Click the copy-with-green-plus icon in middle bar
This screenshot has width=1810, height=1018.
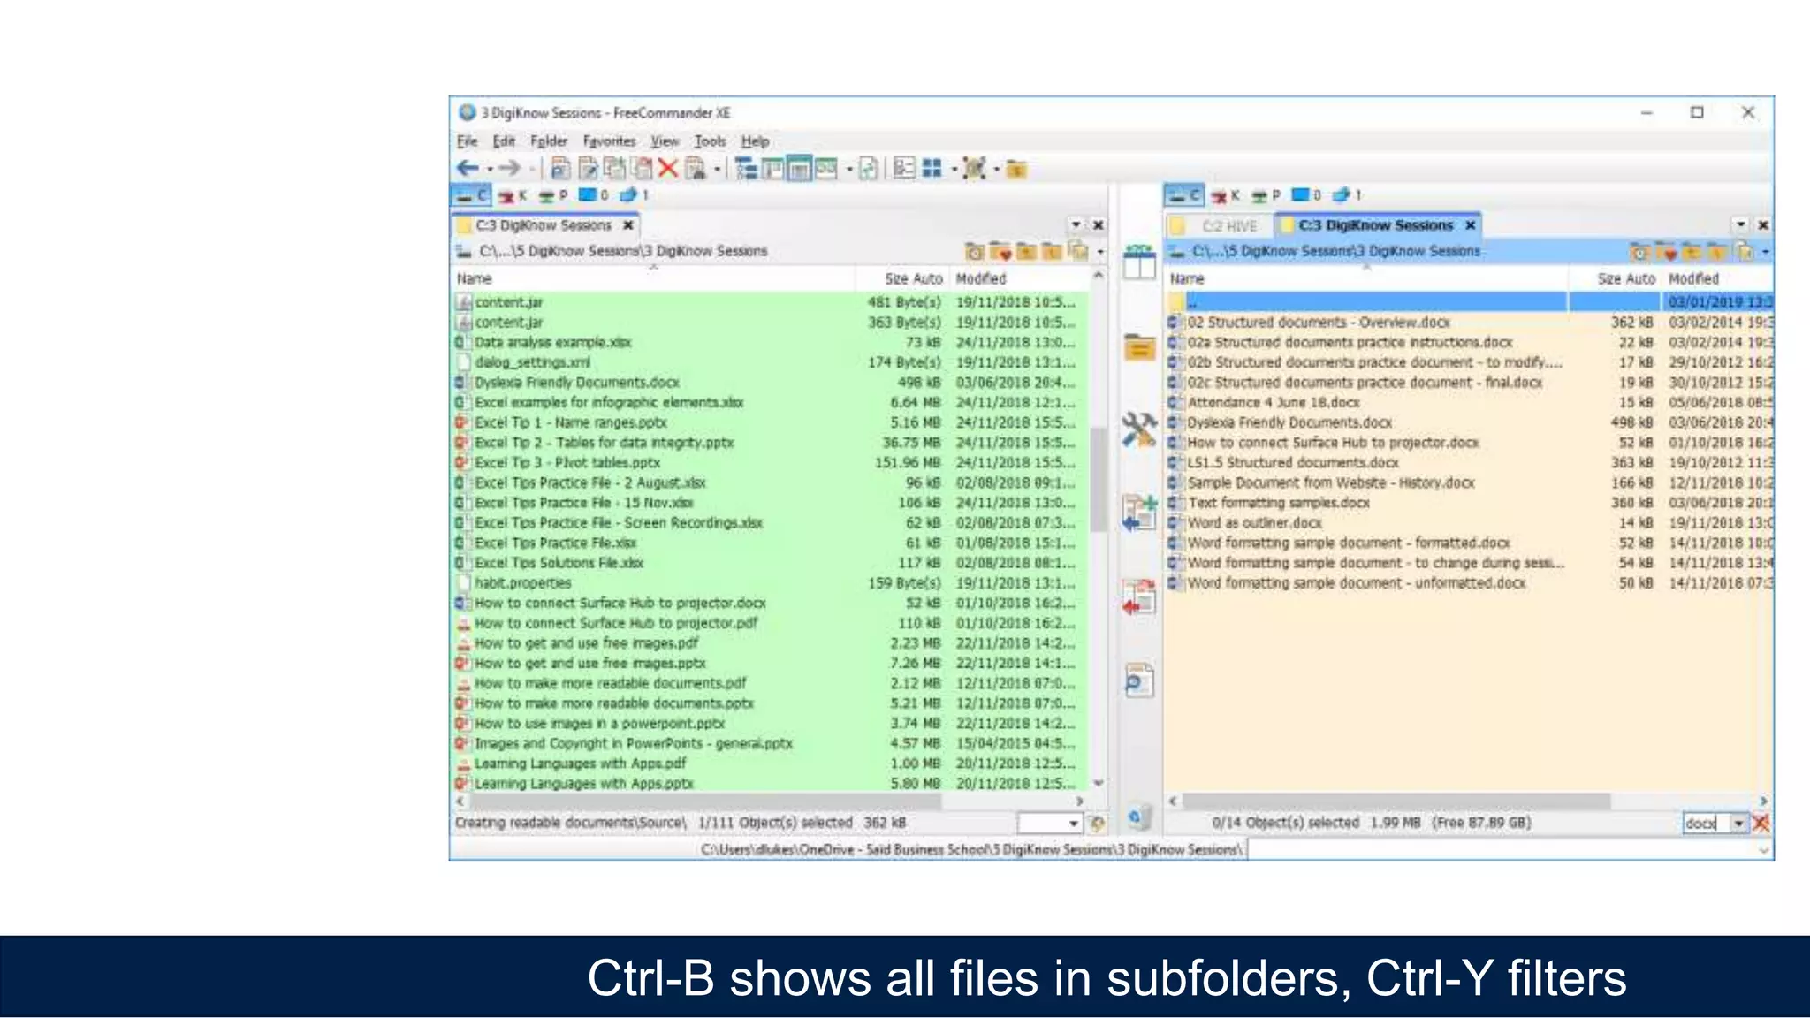tap(1139, 513)
